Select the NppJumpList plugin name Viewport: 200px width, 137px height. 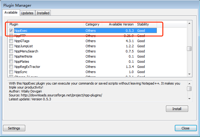pyautogui.click(x=23, y=46)
